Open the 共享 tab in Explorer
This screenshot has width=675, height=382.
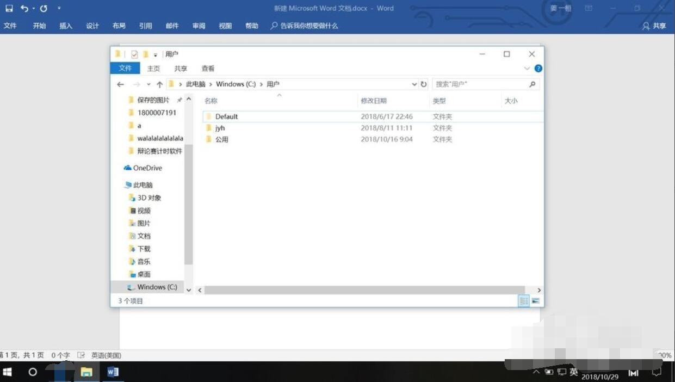(181, 69)
